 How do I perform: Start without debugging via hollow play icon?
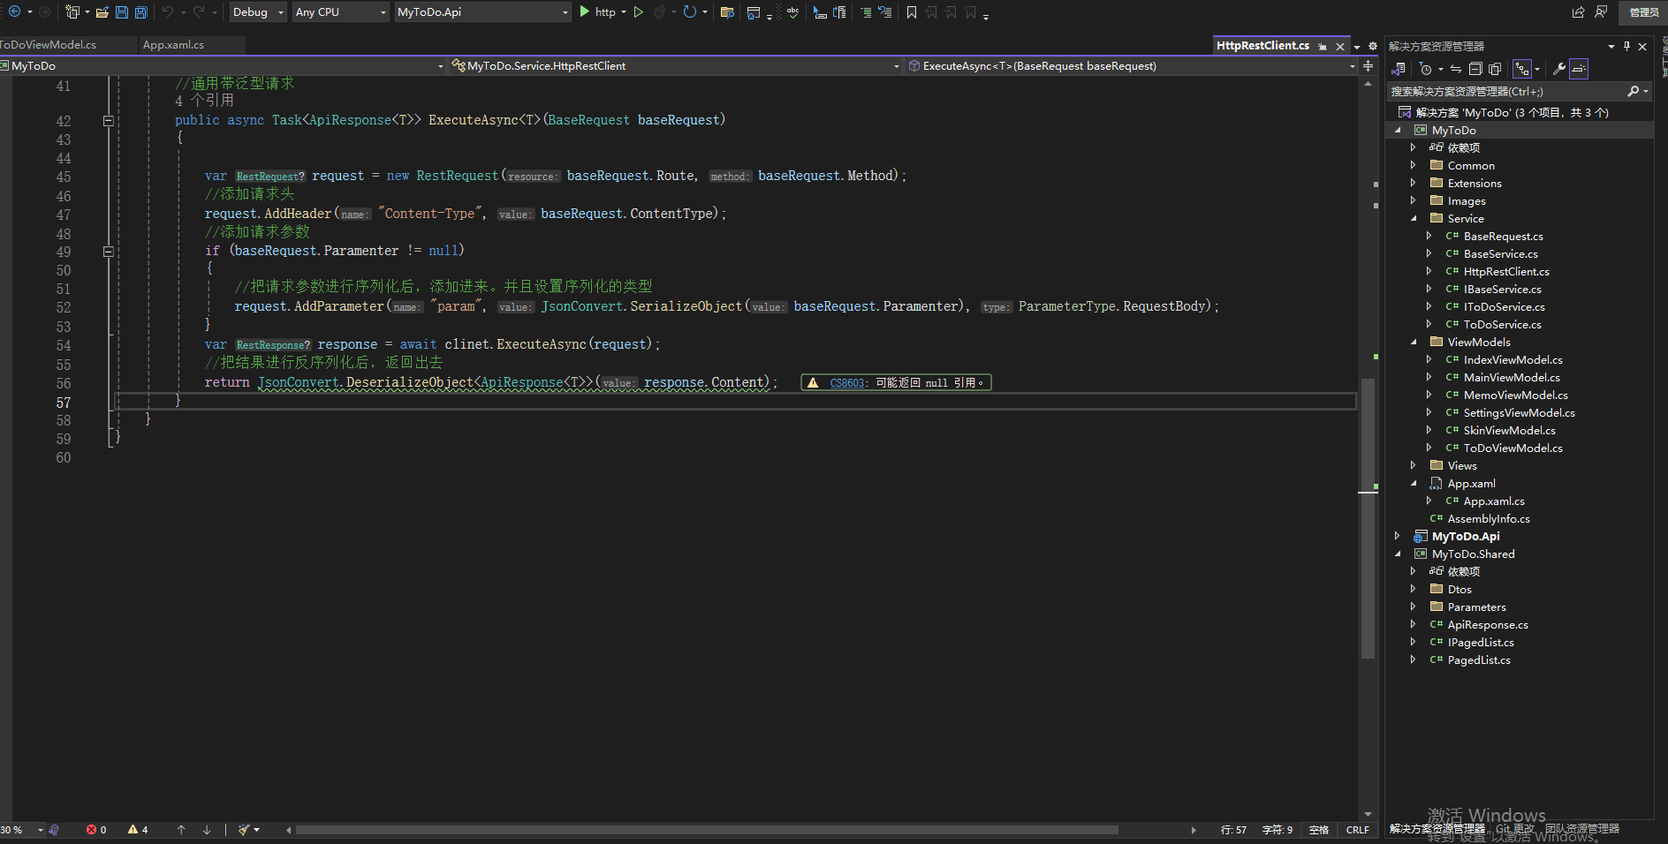pos(639,11)
